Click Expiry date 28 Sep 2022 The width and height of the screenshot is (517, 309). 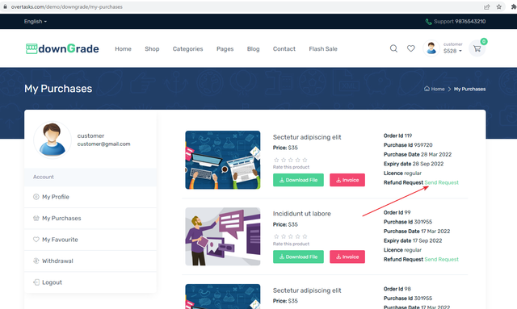[x=414, y=164]
